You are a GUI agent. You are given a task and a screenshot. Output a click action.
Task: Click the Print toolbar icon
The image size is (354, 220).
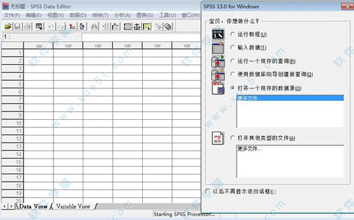point(28,27)
